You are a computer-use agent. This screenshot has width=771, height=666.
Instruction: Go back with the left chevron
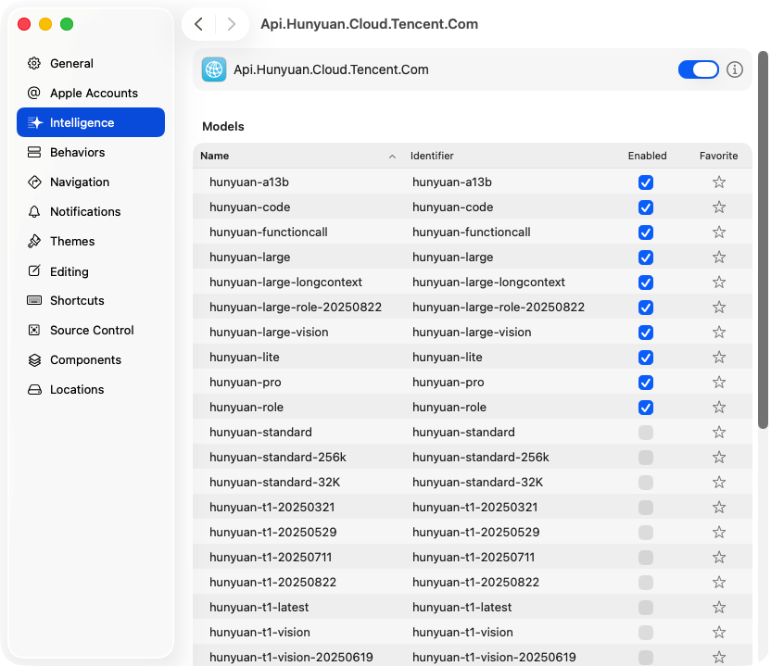(198, 24)
